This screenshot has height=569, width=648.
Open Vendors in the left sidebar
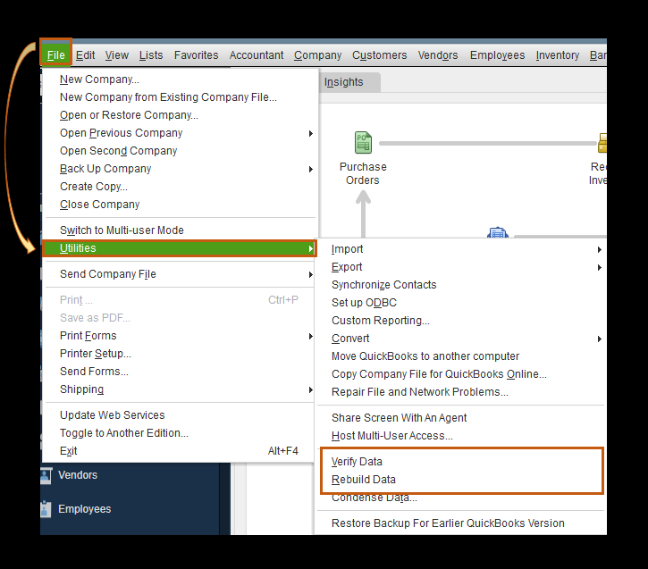(78, 475)
